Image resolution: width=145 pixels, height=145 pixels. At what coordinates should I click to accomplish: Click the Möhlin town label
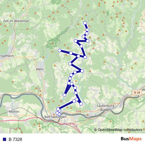point(14,112)
